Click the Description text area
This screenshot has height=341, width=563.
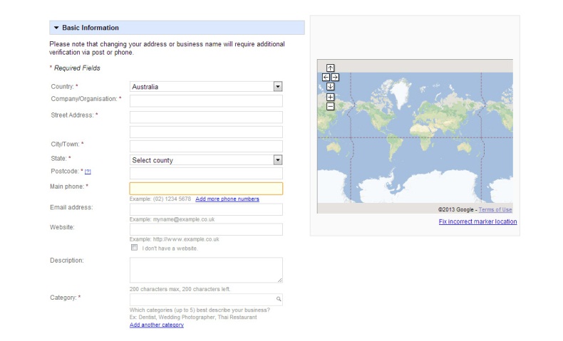(x=206, y=270)
